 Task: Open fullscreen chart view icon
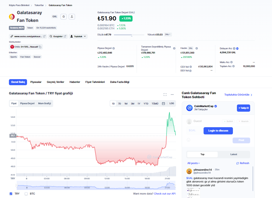tap(165, 94)
